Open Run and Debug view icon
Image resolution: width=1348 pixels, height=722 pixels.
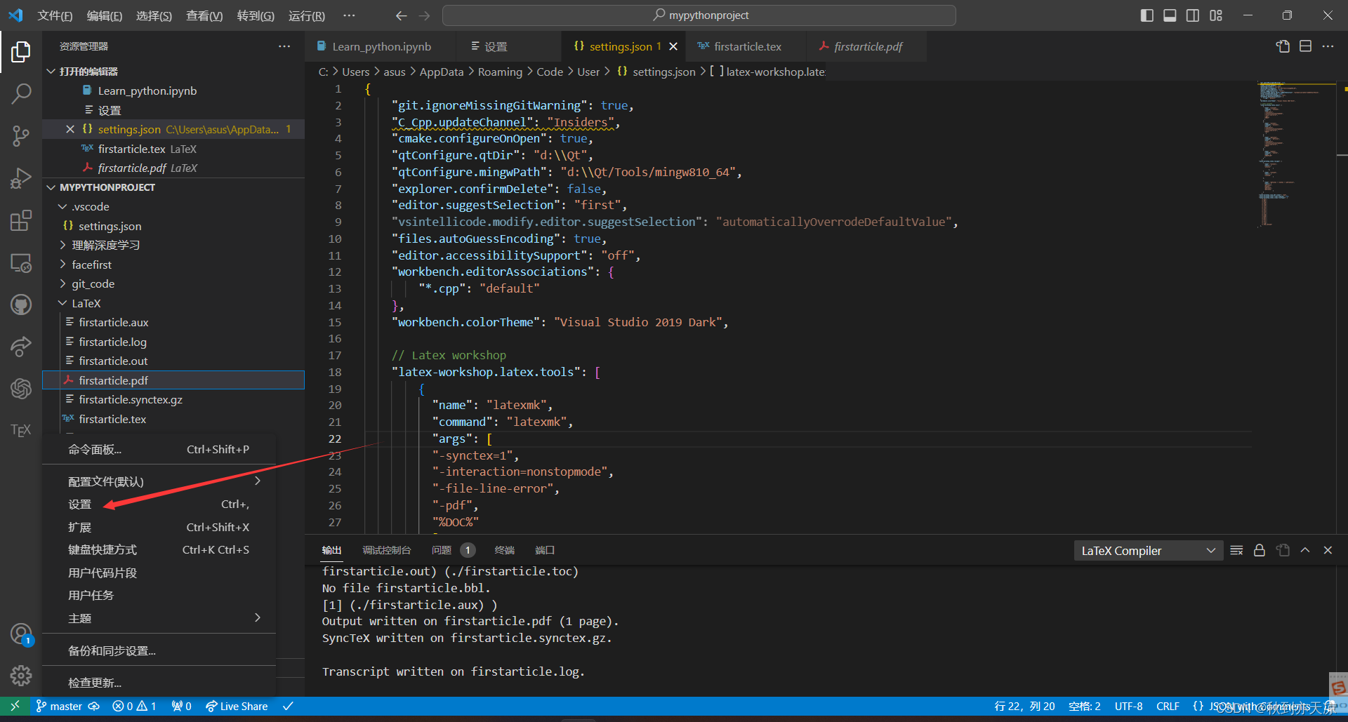(x=21, y=178)
